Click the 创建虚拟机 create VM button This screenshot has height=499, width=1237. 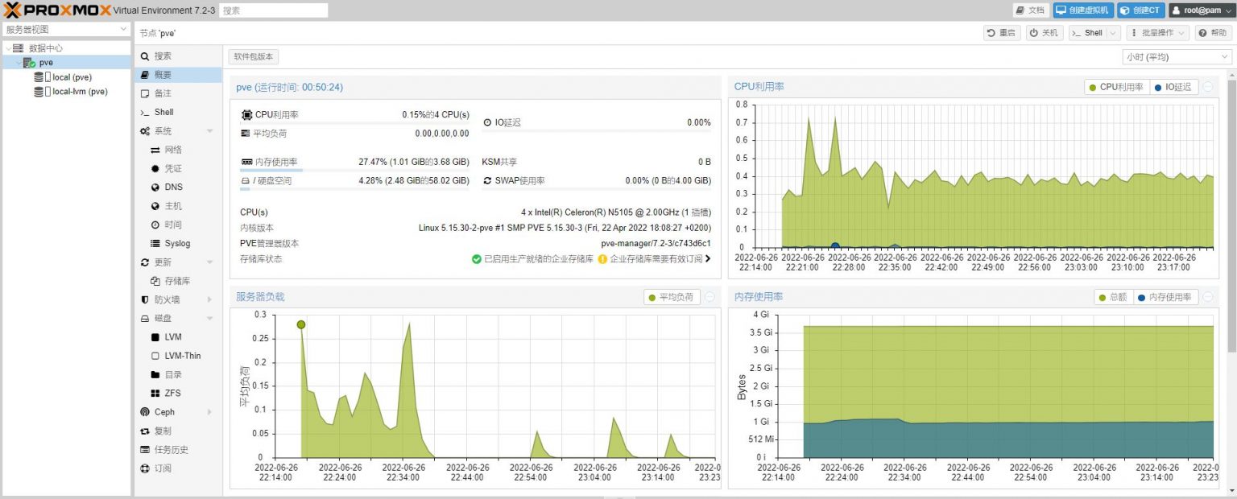pyautogui.click(x=1082, y=10)
